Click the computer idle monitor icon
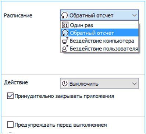 pyautogui.click(x=65, y=41)
